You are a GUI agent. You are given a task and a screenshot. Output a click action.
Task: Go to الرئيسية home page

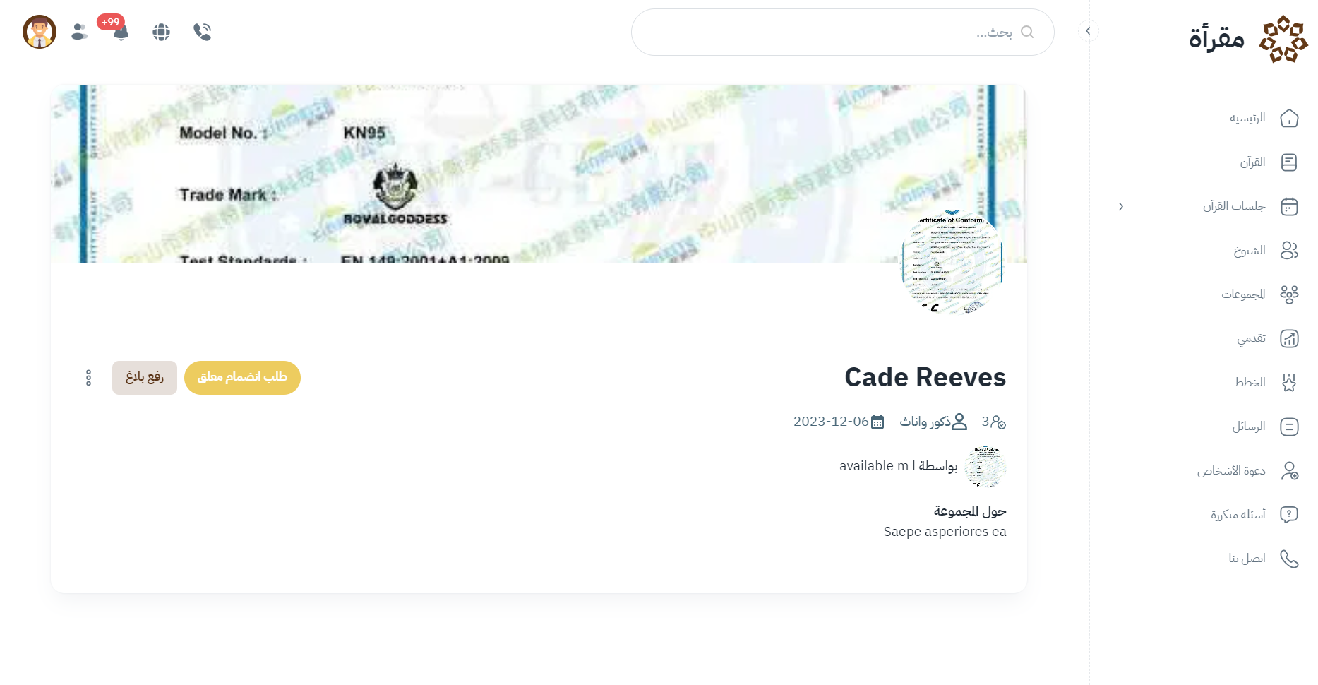click(1263, 118)
